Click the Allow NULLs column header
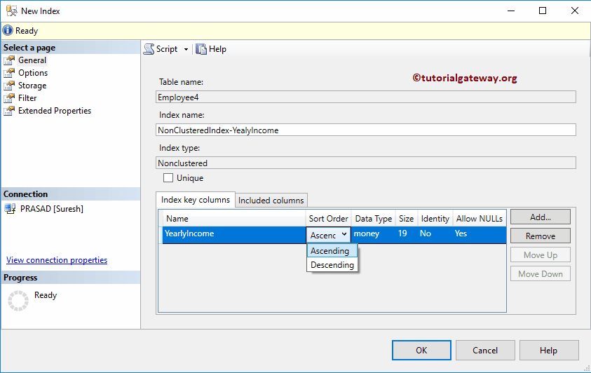This screenshot has width=591, height=373. 480,219
